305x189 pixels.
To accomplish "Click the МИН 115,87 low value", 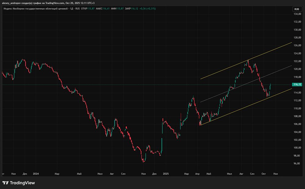I will click(x=117, y=9).
